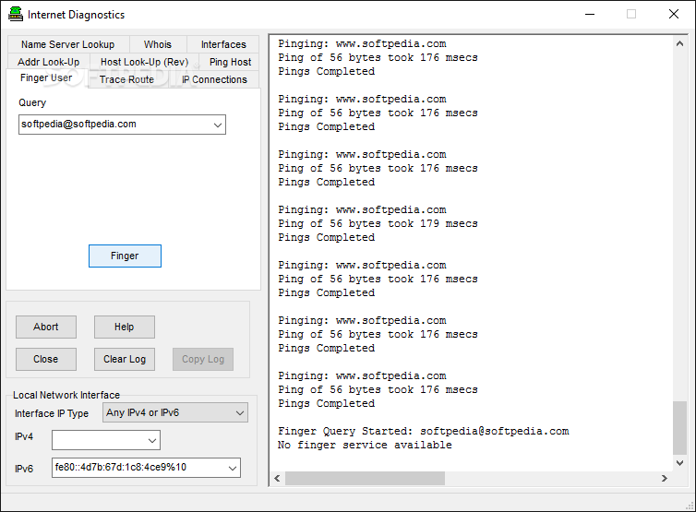Open the Host Look-Up (Rev) tab
This screenshot has width=696, height=512.
coord(144,62)
